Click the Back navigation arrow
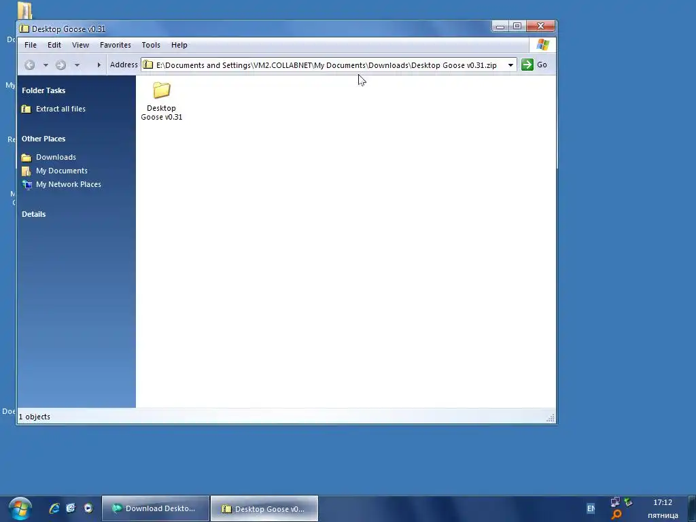 [x=30, y=65]
